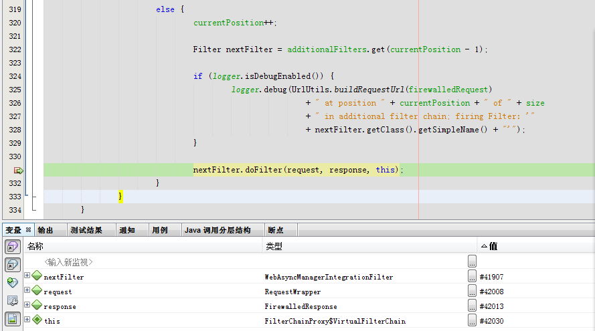Click the FilterChainProxy$VirtualFilterChain type cell
Image resolution: width=595 pixels, height=331 pixels.
click(335, 321)
